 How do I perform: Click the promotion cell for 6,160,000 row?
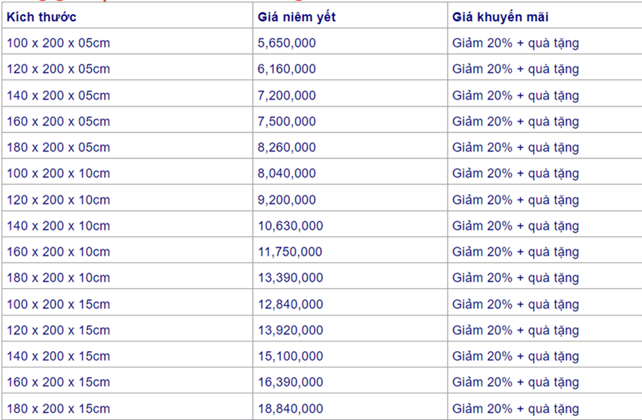[x=515, y=69]
